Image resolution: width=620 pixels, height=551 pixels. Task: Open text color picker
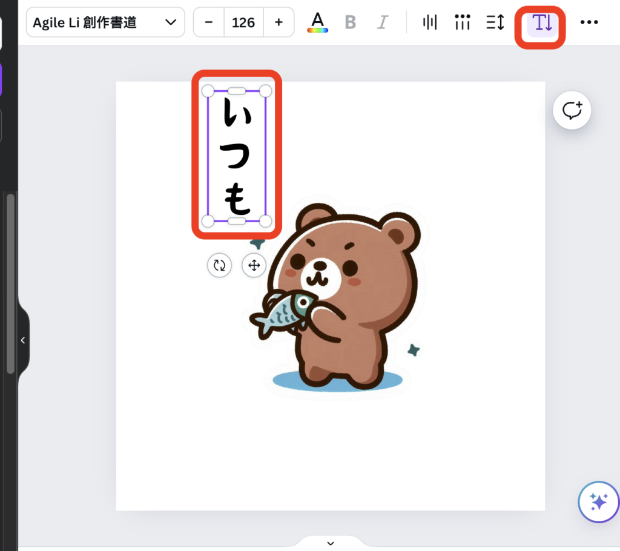pyautogui.click(x=318, y=22)
